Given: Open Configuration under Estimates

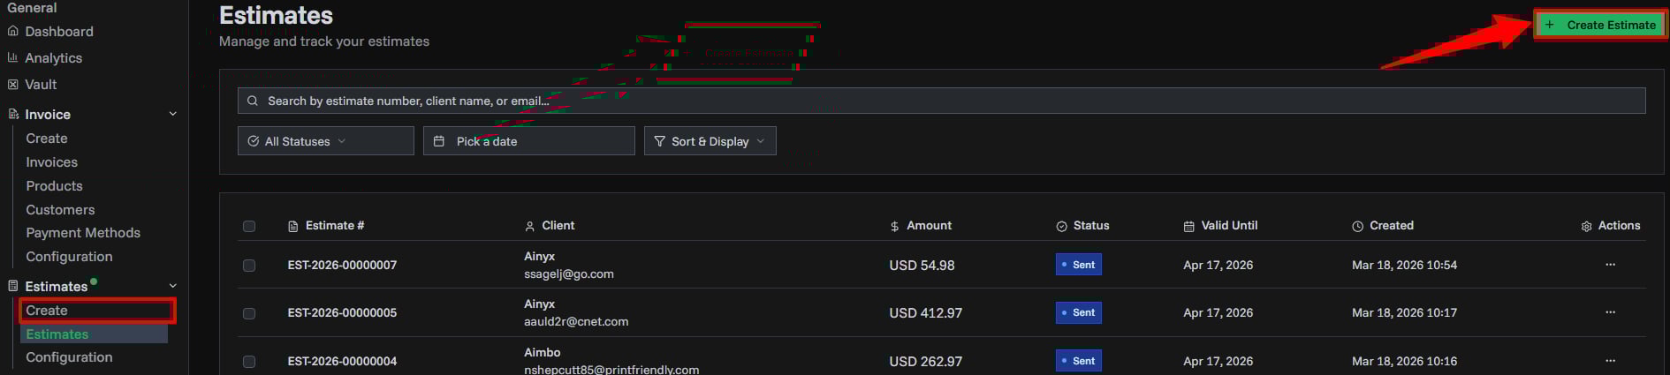Looking at the screenshot, I should (x=69, y=357).
